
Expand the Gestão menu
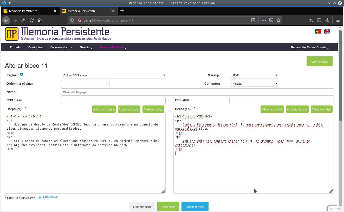86,47
